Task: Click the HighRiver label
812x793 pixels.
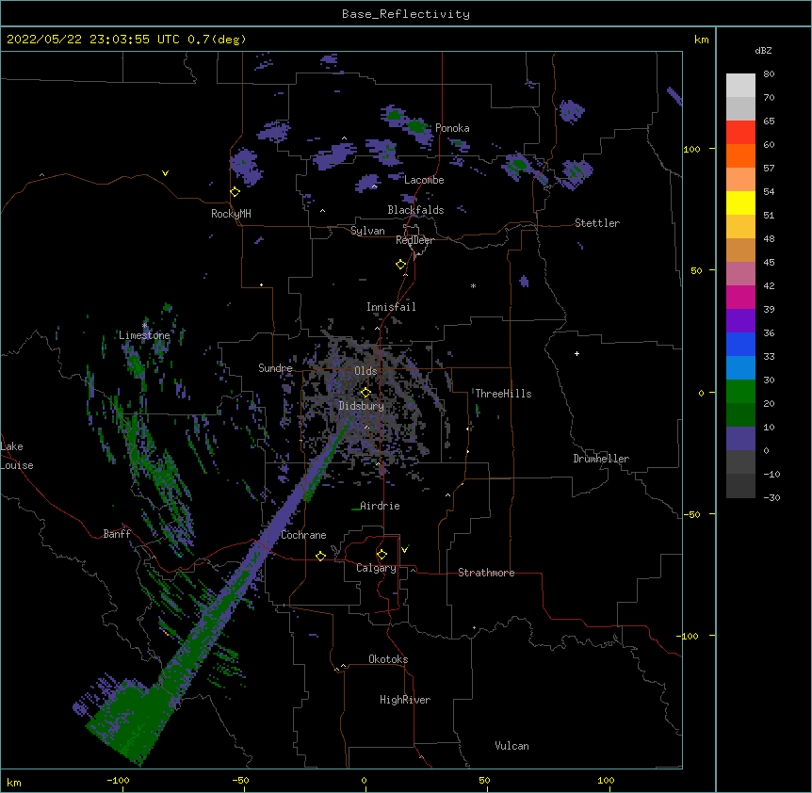Action: pyautogui.click(x=405, y=700)
